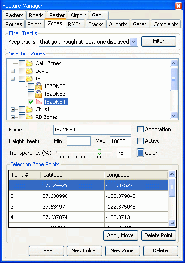Create a New Folder
185x263 pixels.
[84, 251]
